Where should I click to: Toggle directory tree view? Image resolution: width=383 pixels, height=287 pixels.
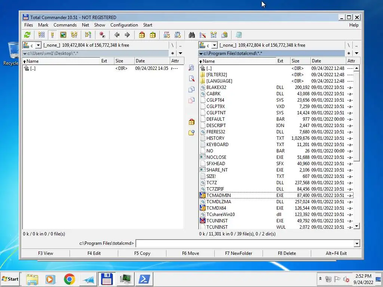[x=74, y=35]
